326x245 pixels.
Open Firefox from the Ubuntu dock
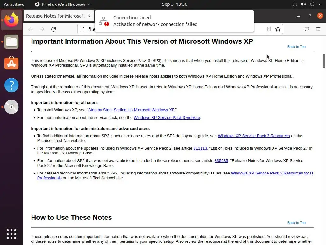pos(11,20)
